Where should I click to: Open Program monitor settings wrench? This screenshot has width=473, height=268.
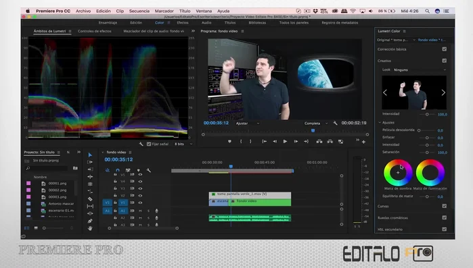(x=335, y=123)
